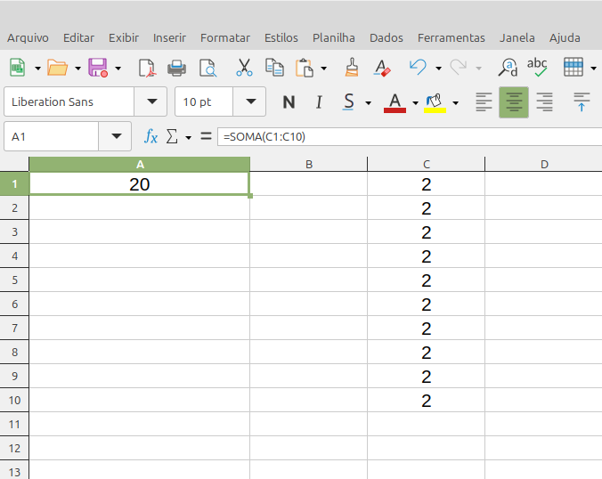Expand the Name Box dropdown
Image resolution: width=602 pixels, height=479 pixels.
pyautogui.click(x=115, y=137)
